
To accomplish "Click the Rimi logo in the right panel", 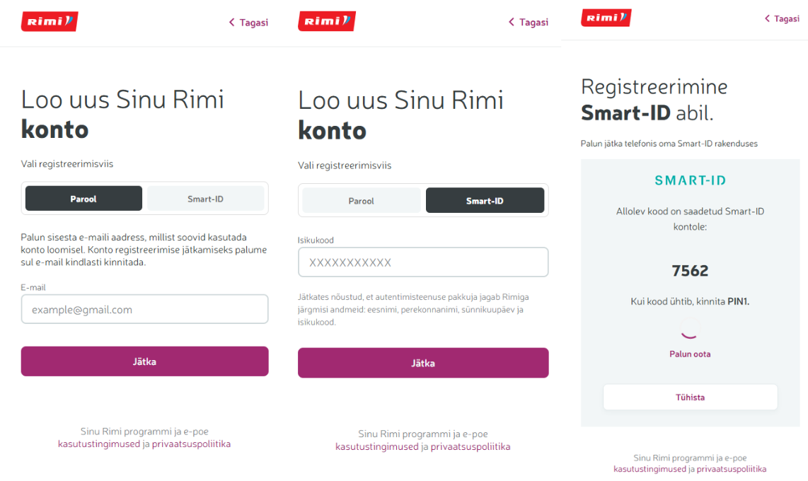I will [x=606, y=18].
